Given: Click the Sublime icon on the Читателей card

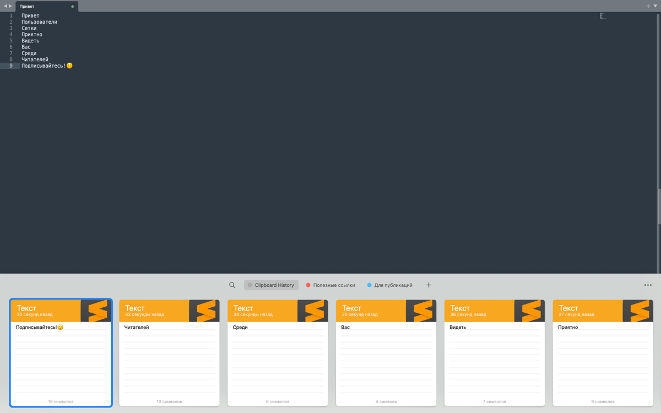Looking at the screenshot, I should click(204, 311).
